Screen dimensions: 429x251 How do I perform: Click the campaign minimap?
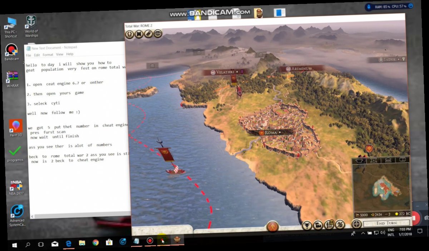click(381, 187)
